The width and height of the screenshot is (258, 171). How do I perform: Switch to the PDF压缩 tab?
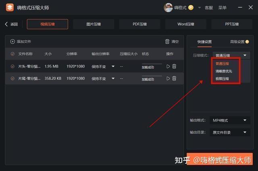coord(140,24)
